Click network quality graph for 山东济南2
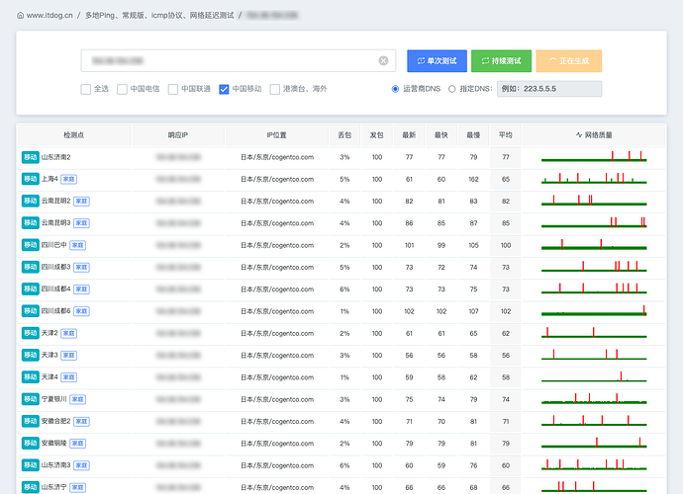 click(x=594, y=156)
